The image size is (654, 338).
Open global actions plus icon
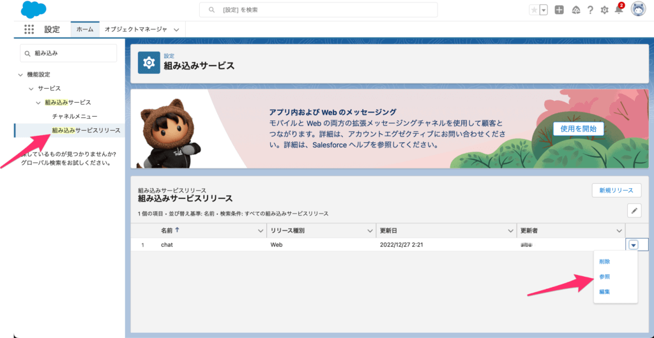tap(559, 10)
